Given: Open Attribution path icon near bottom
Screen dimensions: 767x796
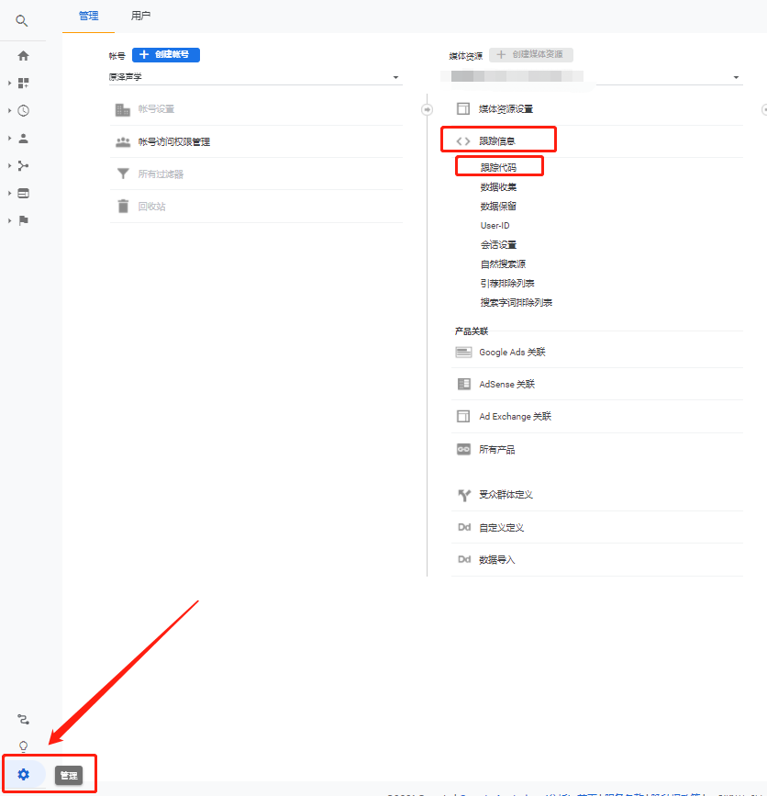Looking at the screenshot, I should (x=23, y=720).
